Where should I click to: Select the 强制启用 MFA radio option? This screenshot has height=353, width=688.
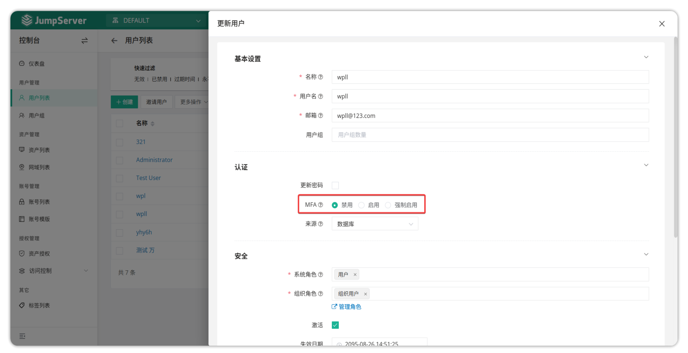pyautogui.click(x=388, y=205)
